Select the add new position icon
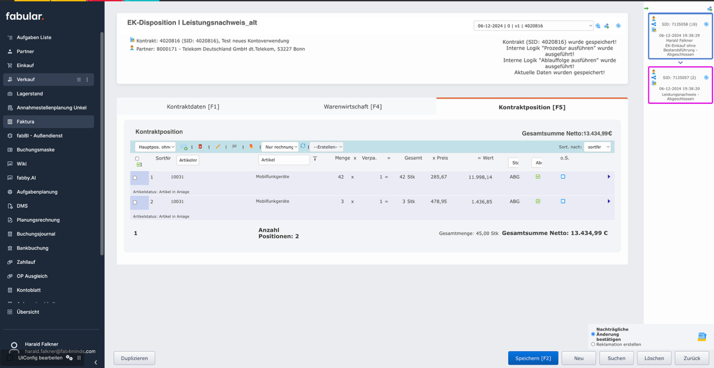 pos(184,147)
